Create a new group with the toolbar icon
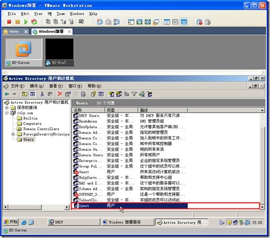The height and width of the screenshot is (238, 270). [119, 94]
